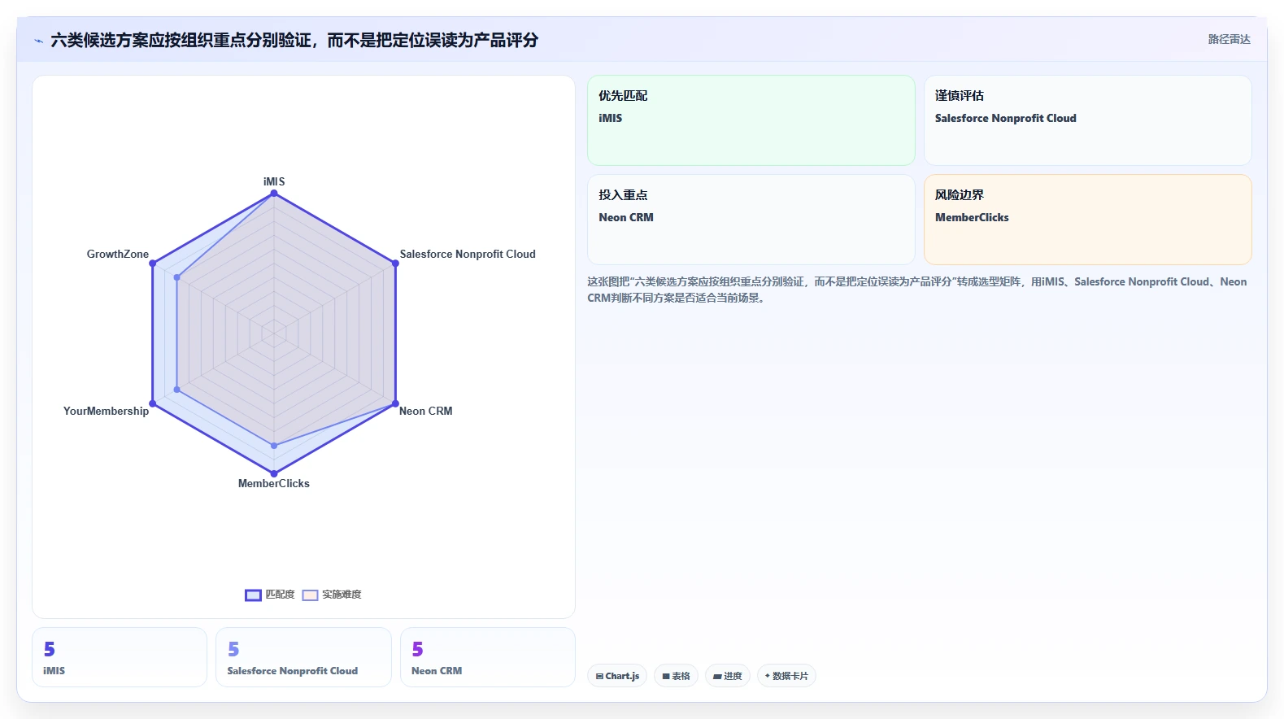Select the Neon CRM score stat card
The width and height of the screenshot is (1284, 719).
(x=488, y=657)
